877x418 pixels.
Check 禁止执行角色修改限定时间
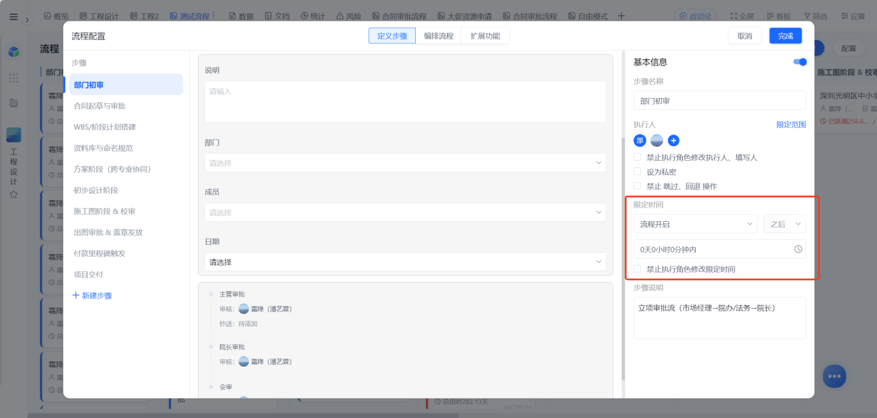coord(638,269)
